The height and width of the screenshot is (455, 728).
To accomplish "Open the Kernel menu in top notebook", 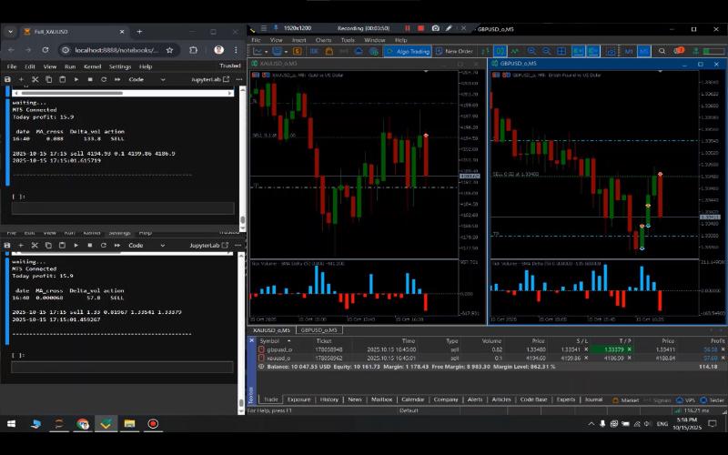I will pyautogui.click(x=93, y=66).
